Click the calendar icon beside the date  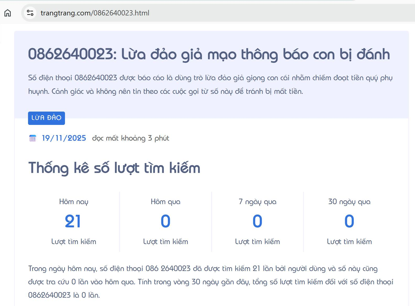point(32,138)
